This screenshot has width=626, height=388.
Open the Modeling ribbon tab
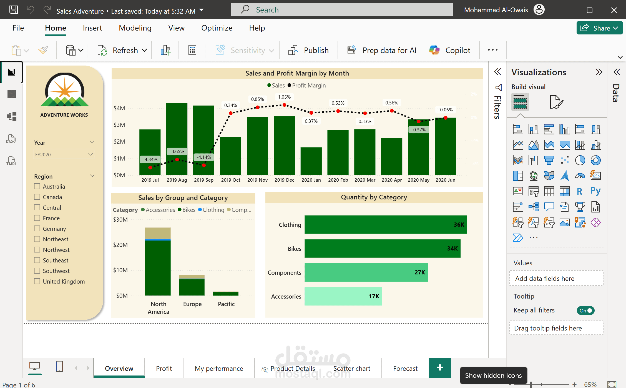pyautogui.click(x=135, y=28)
